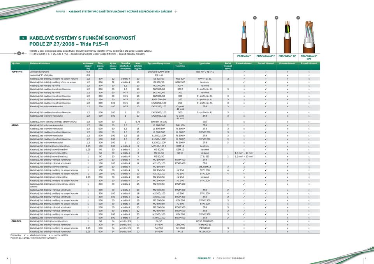Select the 'ARKYS' manufacturer label
Viewport: 374px width, 264px height.
pos(15,125)
